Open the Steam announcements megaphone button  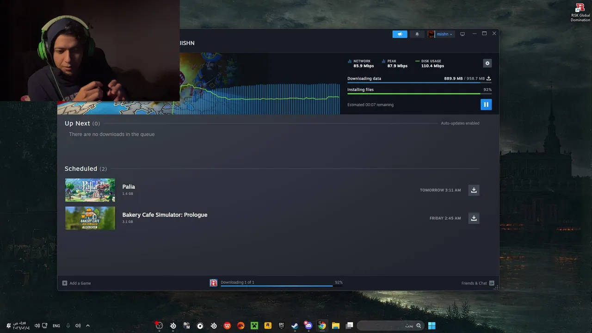click(400, 34)
